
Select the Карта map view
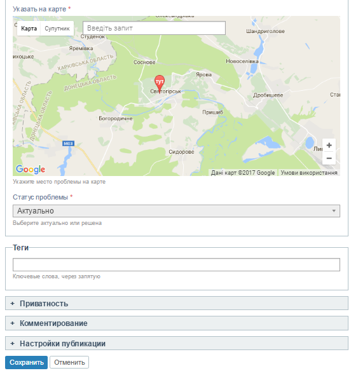tap(29, 29)
